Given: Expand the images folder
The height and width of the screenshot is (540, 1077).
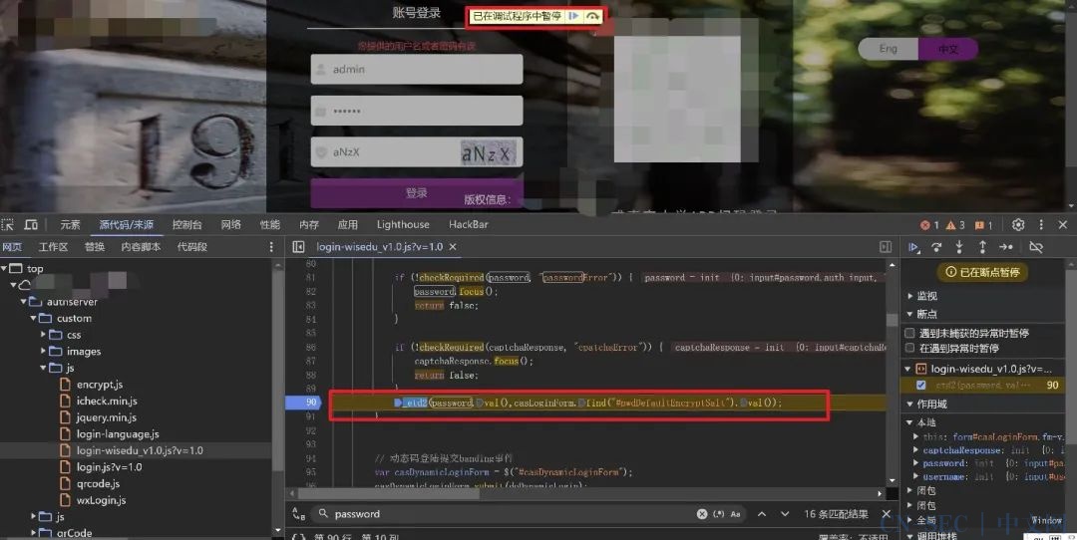Looking at the screenshot, I should 43,351.
